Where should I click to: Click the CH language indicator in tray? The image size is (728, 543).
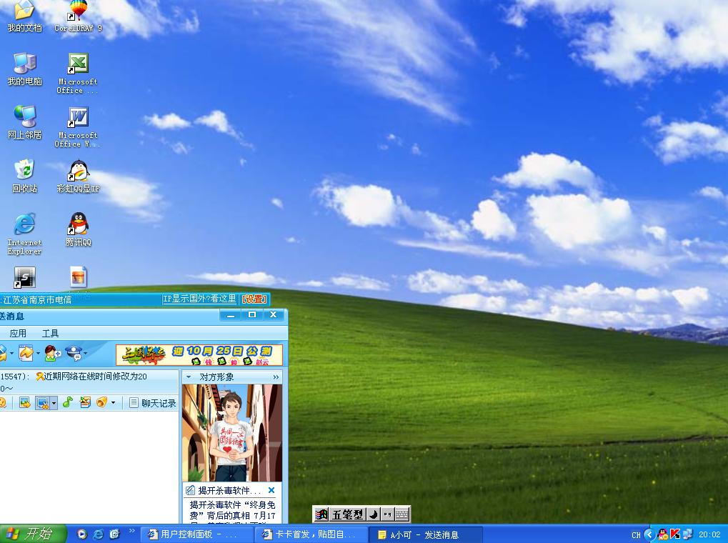click(x=636, y=535)
